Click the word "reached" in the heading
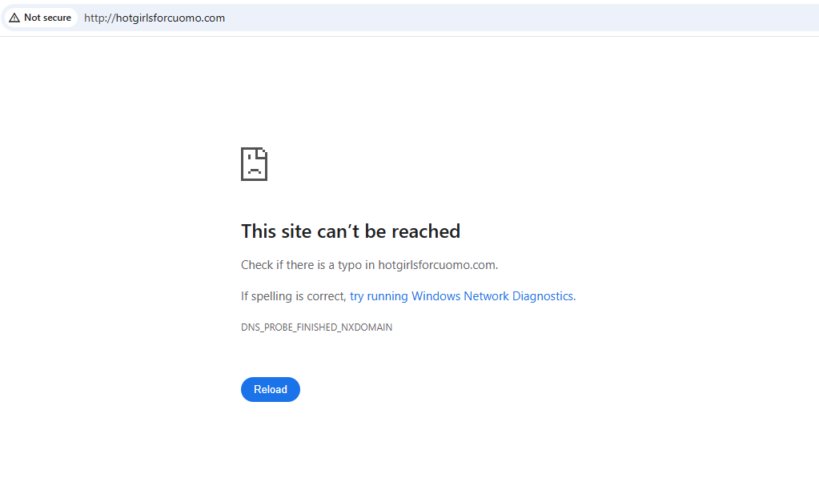Image resolution: width=819 pixels, height=490 pixels. 425,231
